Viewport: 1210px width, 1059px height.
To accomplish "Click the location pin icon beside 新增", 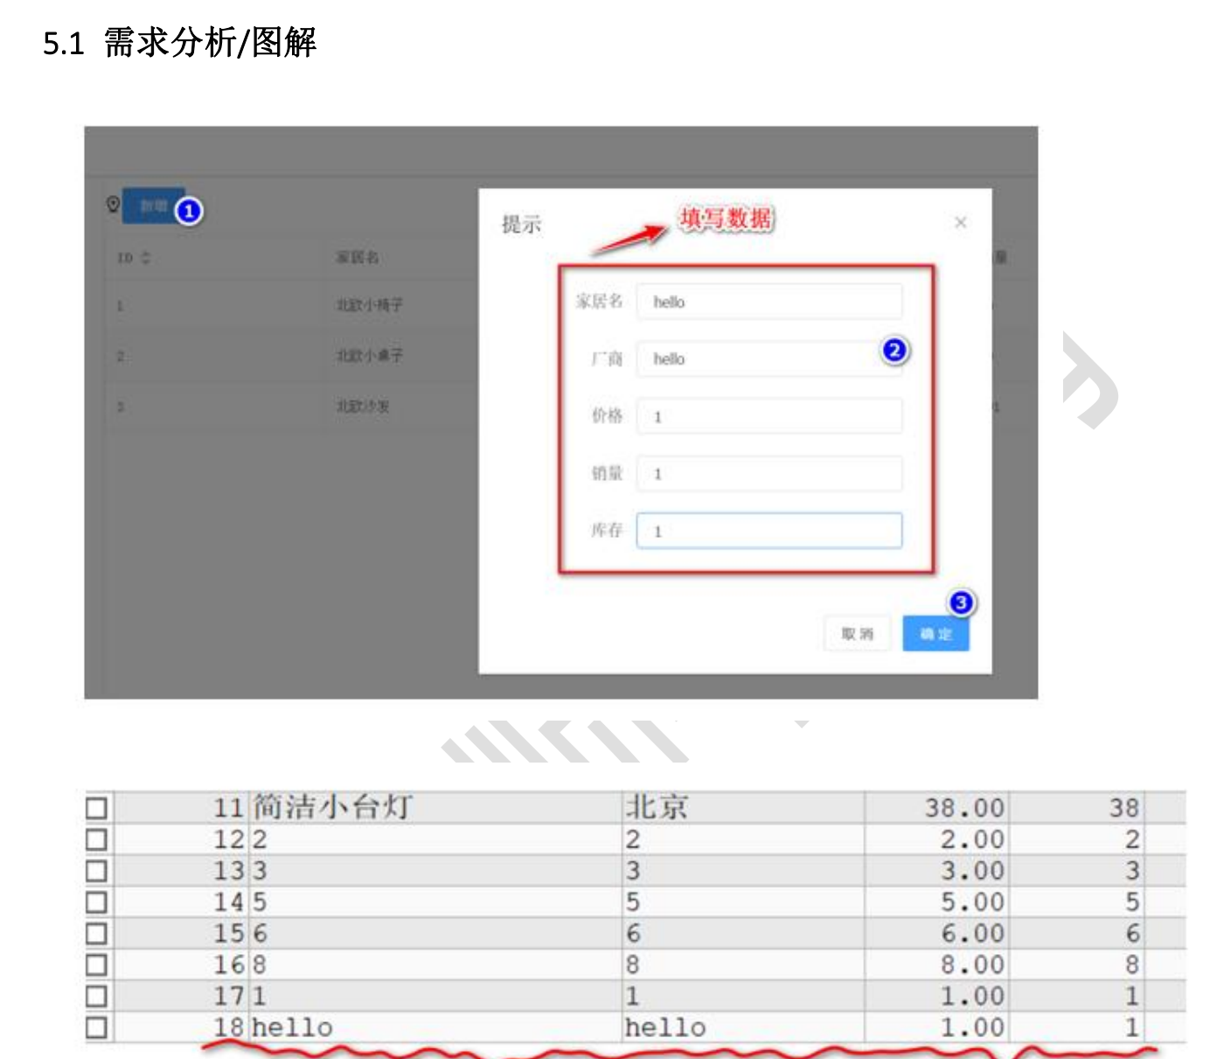I will point(113,205).
